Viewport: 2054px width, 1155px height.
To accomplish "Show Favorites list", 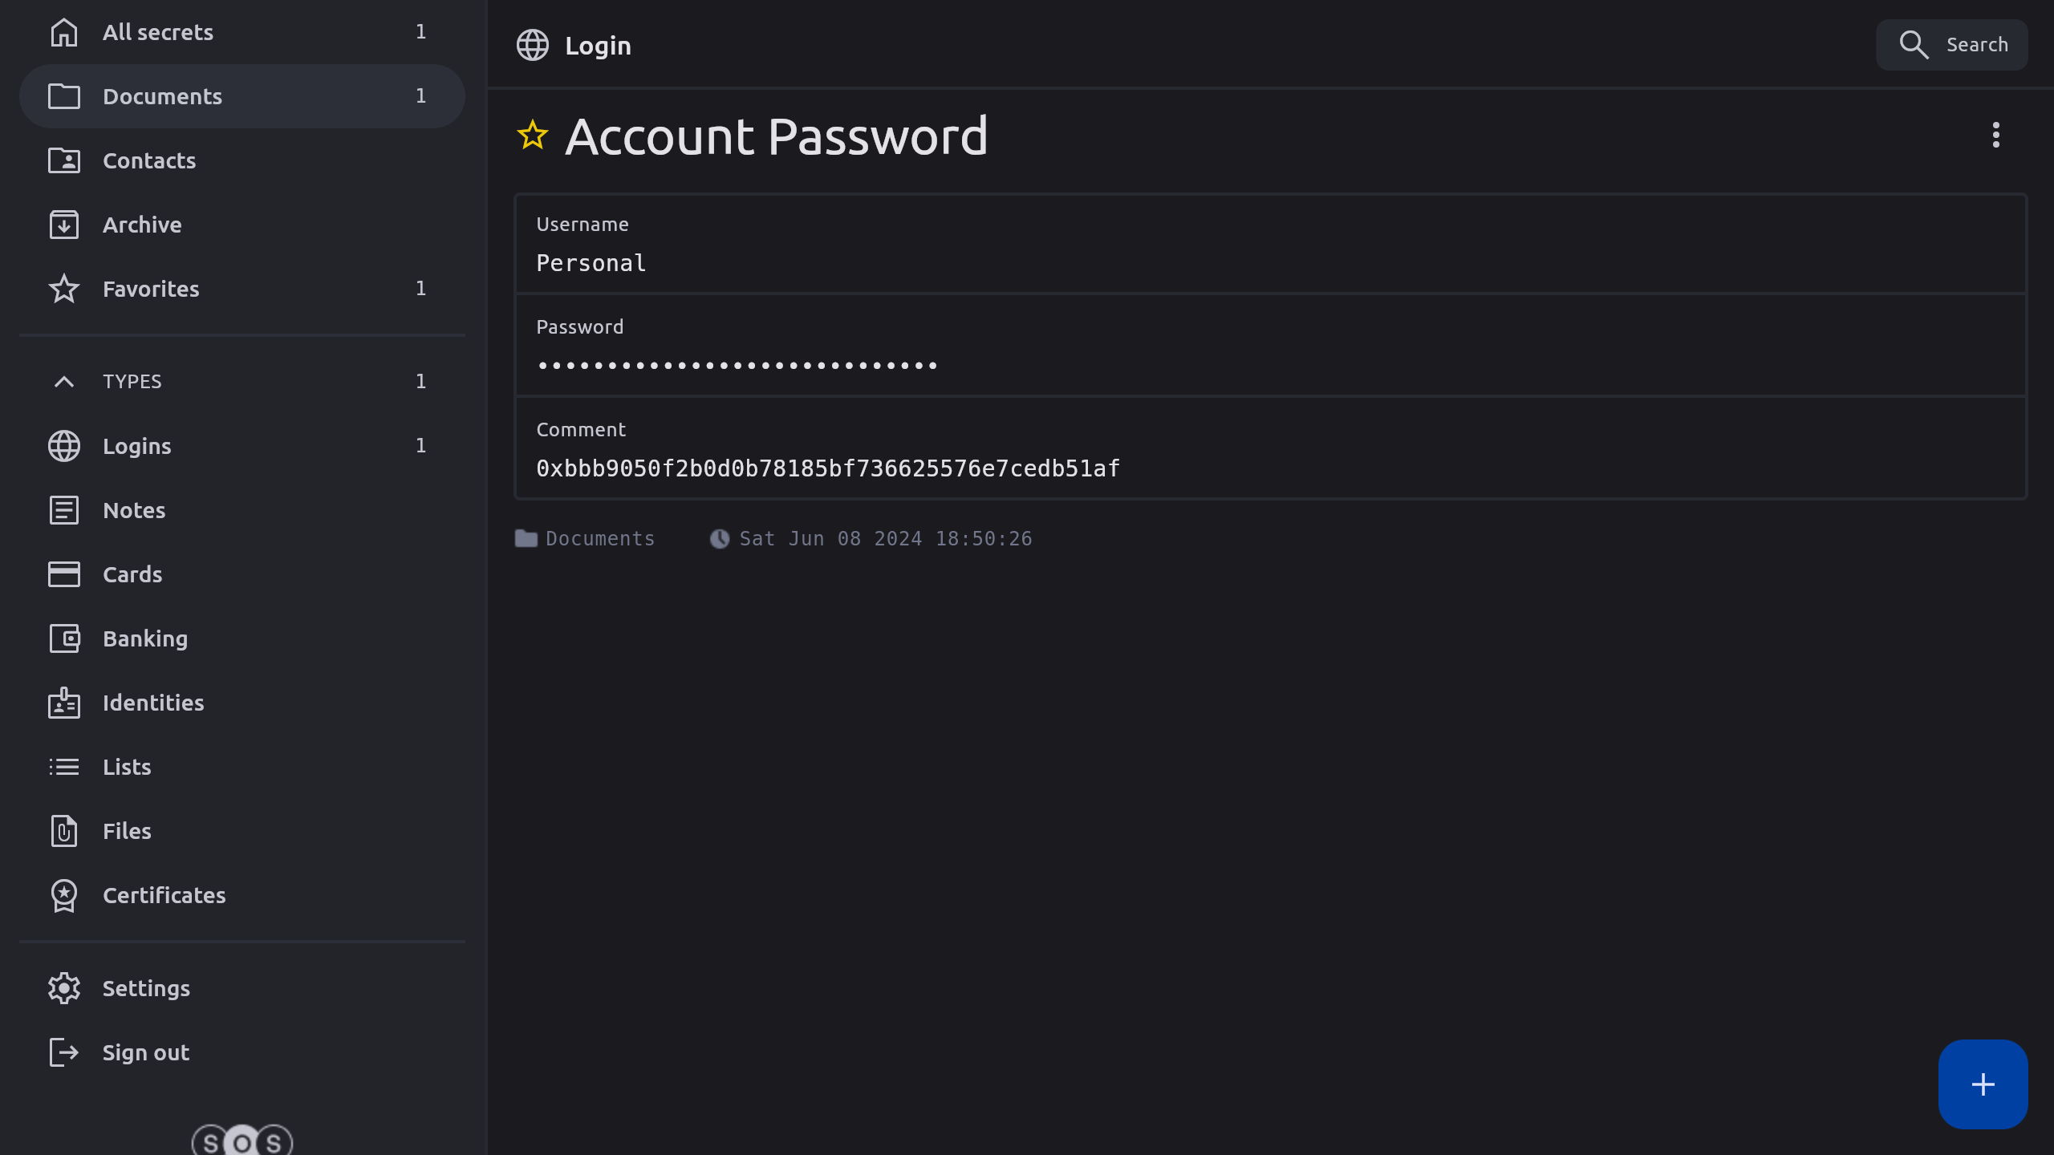I will pyautogui.click(x=151, y=289).
